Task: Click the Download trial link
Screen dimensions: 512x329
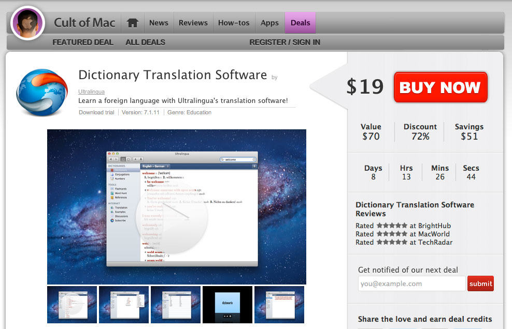Action: 96,112
